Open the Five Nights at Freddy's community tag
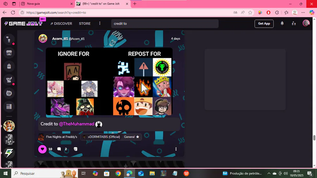 tap(58, 137)
